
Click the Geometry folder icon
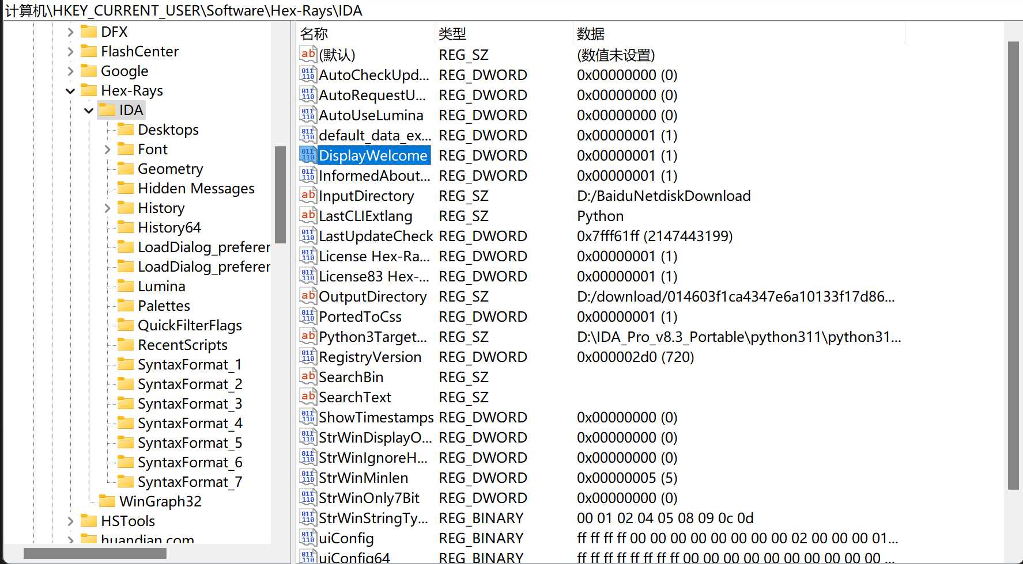(x=126, y=169)
